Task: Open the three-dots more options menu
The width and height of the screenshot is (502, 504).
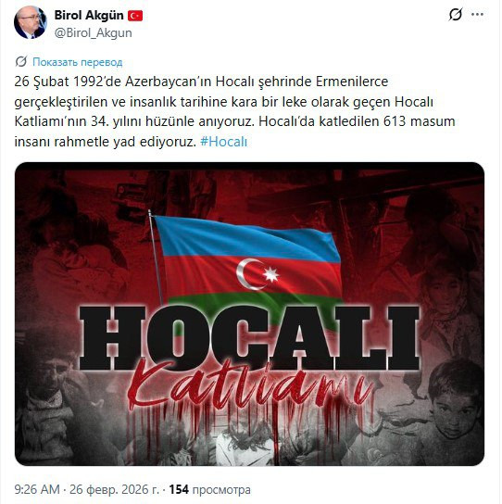Action: [x=477, y=15]
